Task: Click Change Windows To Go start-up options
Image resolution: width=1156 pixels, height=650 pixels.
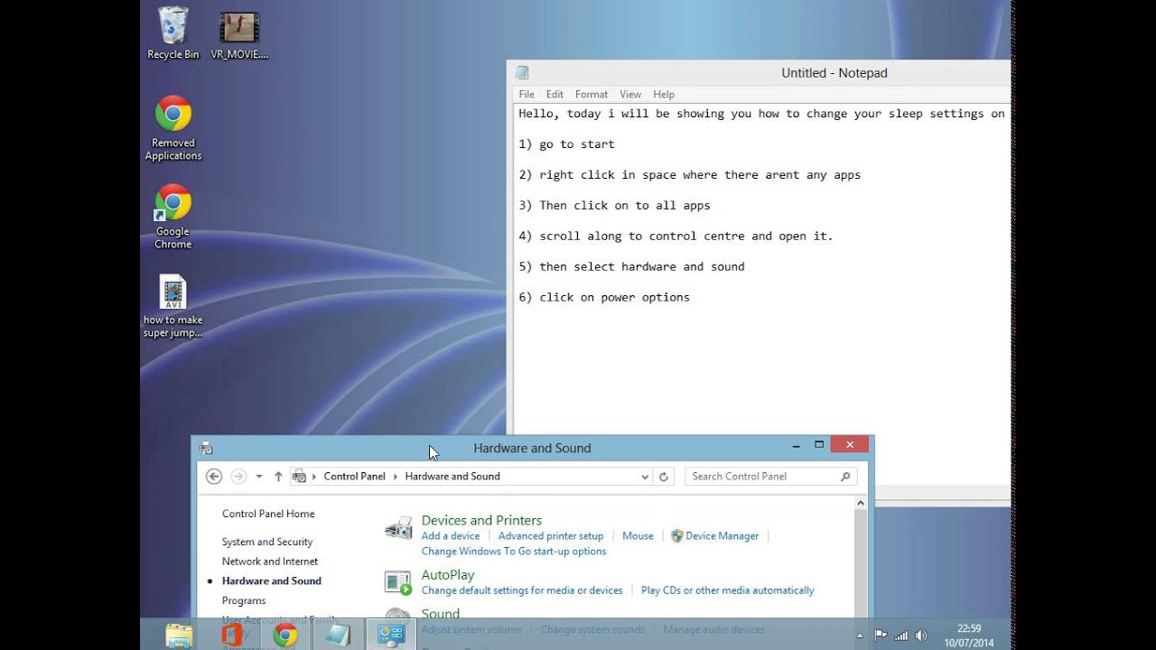Action: [514, 551]
